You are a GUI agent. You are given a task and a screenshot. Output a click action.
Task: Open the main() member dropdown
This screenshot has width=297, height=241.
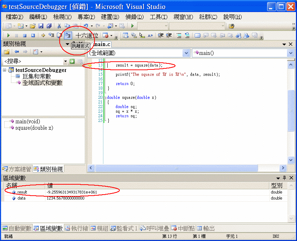point(291,53)
